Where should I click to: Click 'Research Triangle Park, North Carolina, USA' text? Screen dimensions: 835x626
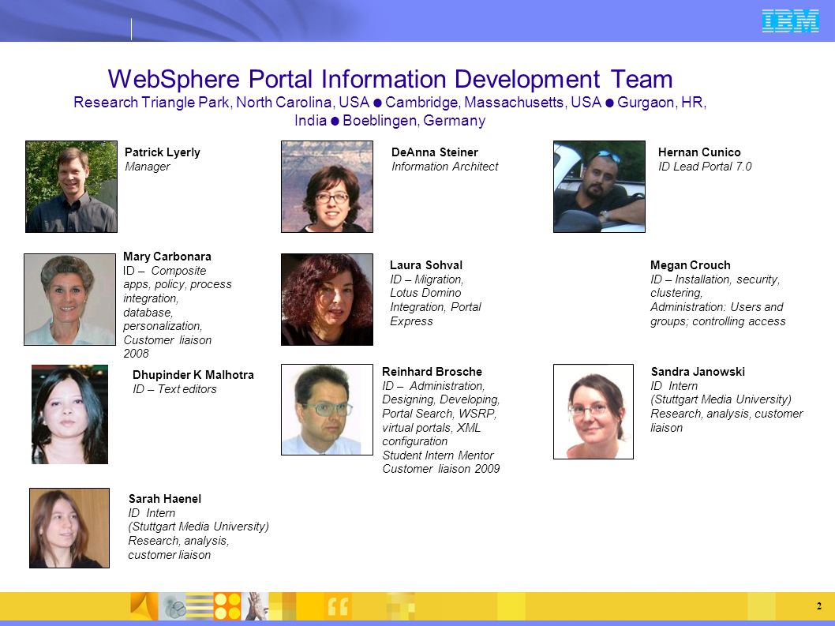pyautogui.click(x=222, y=103)
